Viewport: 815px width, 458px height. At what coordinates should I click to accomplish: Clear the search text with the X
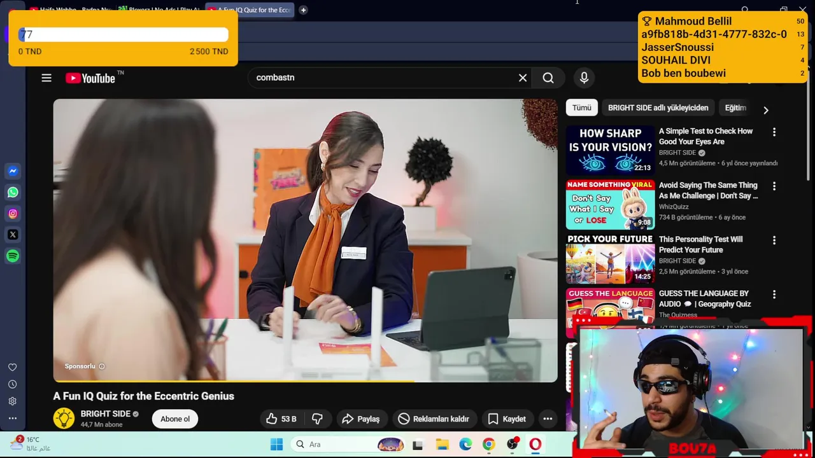click(x=523, y=78)
